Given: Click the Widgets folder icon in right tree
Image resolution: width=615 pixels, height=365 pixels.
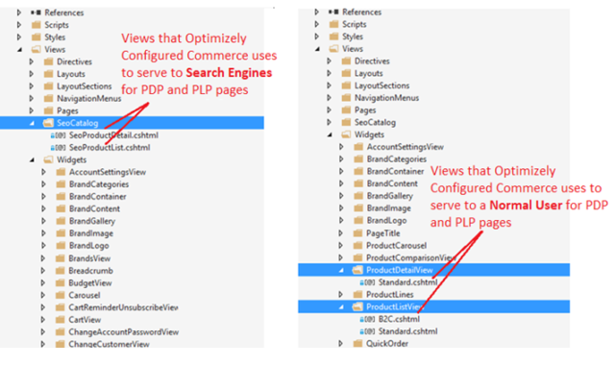Looking at the screenshot, I should pos(346,134).
